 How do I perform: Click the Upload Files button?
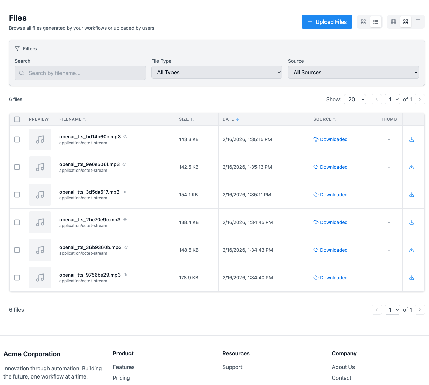click(327, 22)
